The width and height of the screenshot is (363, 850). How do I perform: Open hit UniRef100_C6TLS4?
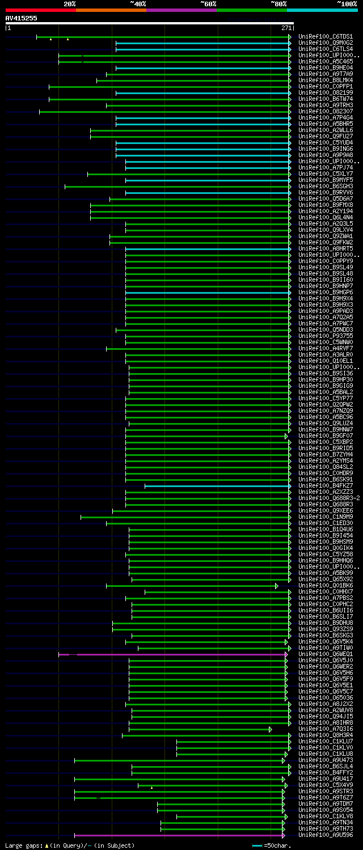tap(325, 49)
